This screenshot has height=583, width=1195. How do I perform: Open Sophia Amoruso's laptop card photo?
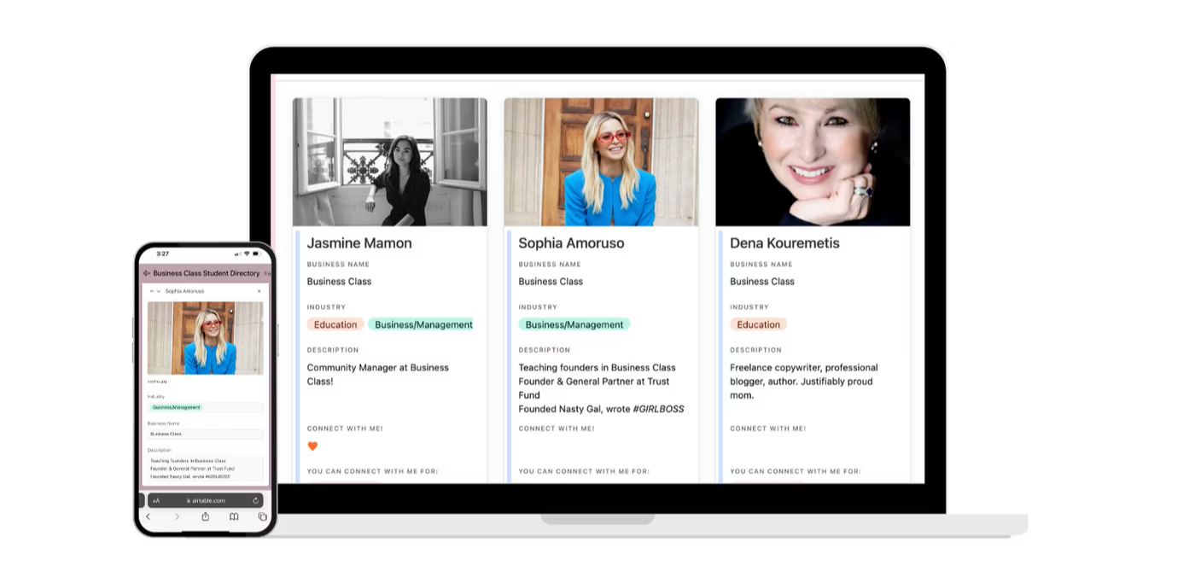click(x=602, y=162)
